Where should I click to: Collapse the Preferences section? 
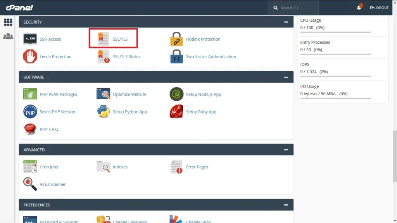286,205
